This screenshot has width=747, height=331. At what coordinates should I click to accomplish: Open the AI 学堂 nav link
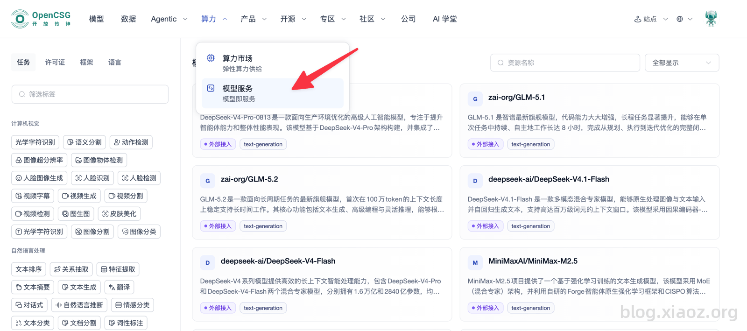coord(444,19)
